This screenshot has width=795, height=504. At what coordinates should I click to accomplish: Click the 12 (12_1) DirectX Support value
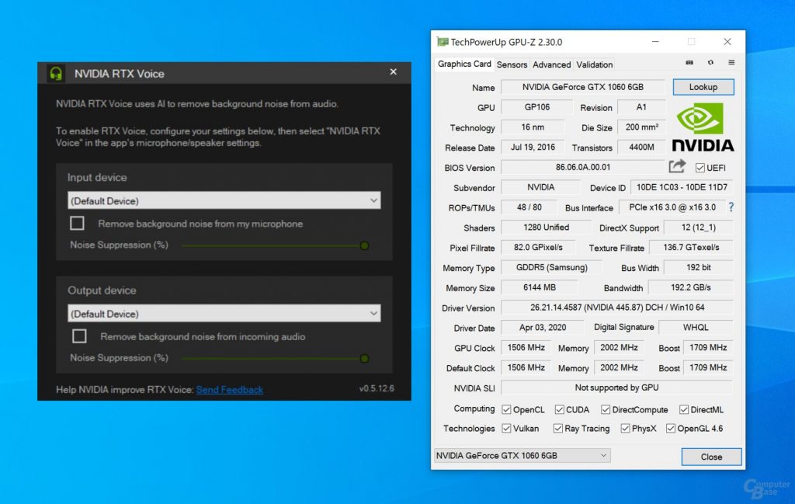pos(699,228)
